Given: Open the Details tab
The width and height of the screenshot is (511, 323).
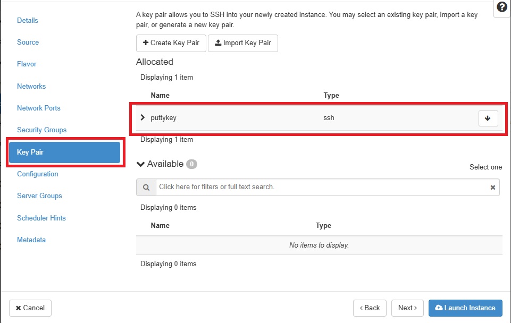Looking at the screenshot, I should pos(27,21).
